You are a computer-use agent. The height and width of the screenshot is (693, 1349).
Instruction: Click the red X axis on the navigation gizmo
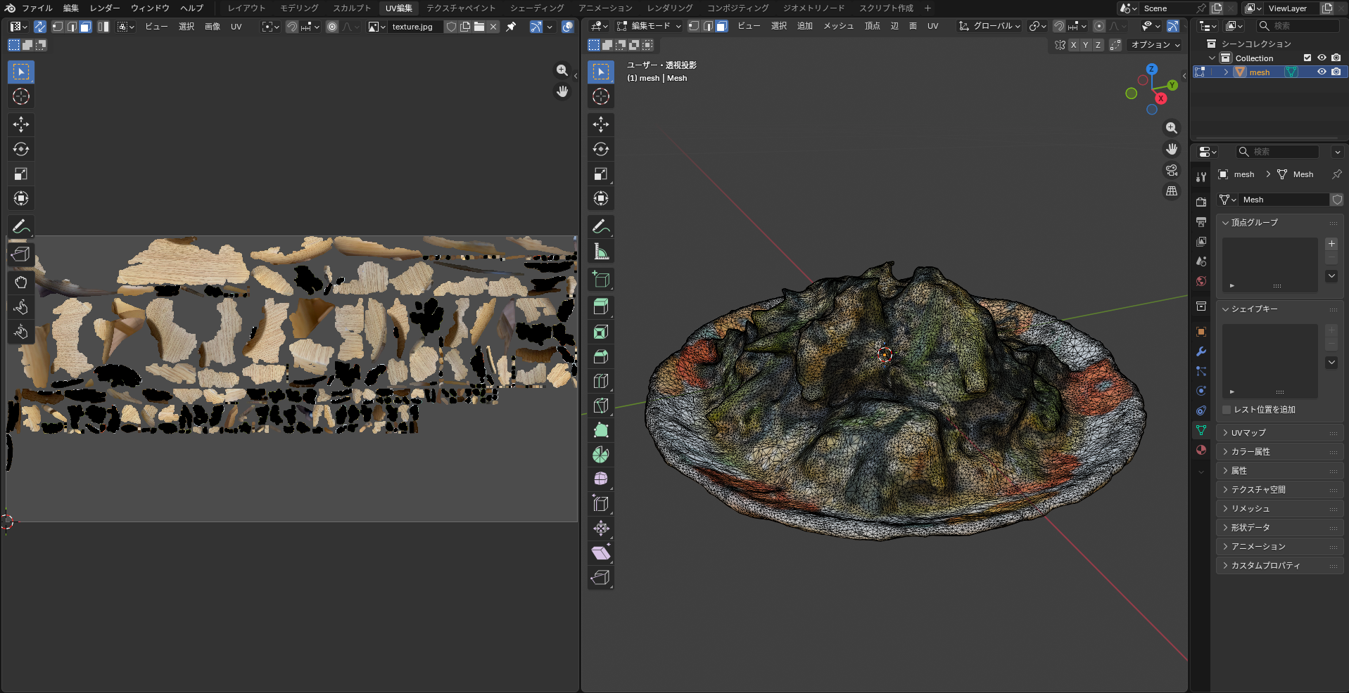click(x=1160, y=99)
